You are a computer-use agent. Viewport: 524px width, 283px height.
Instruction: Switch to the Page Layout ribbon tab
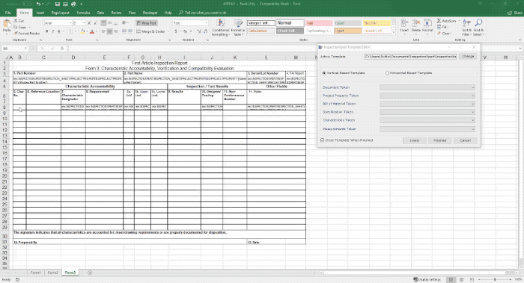click(x=60, y=13)
